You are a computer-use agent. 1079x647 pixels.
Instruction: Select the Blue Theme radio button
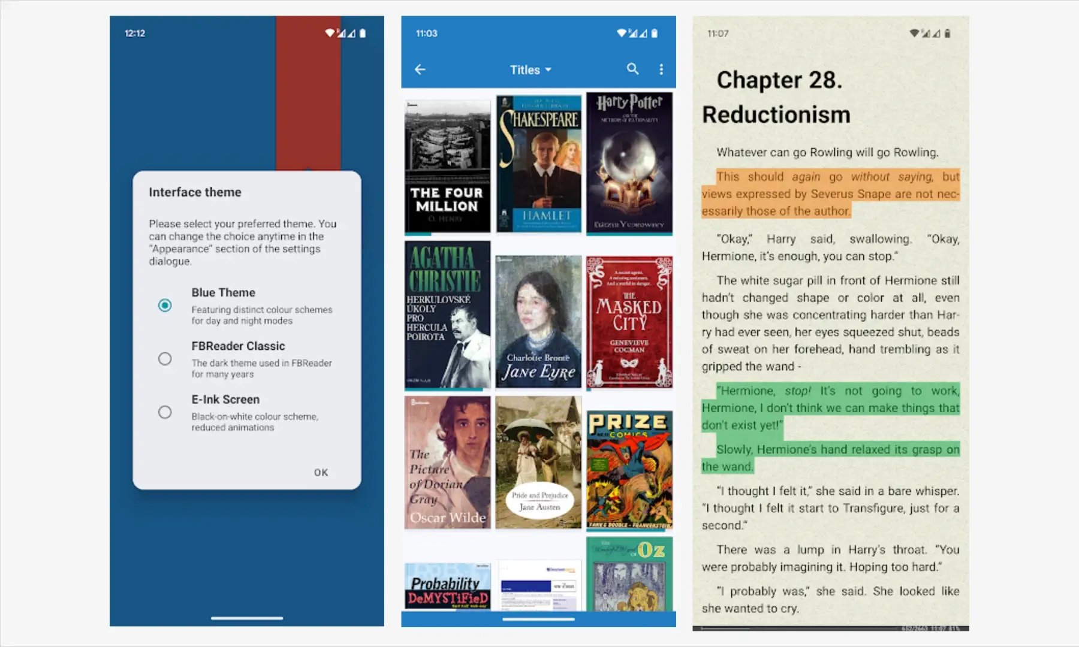(165, 306)
